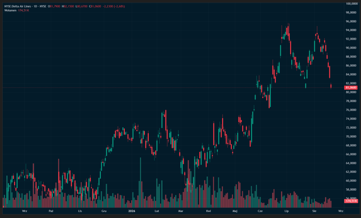The width and height of the screenshot is (361, 218).
Task: Click the 64,0000 price axis label
Action: pos(351,163)
